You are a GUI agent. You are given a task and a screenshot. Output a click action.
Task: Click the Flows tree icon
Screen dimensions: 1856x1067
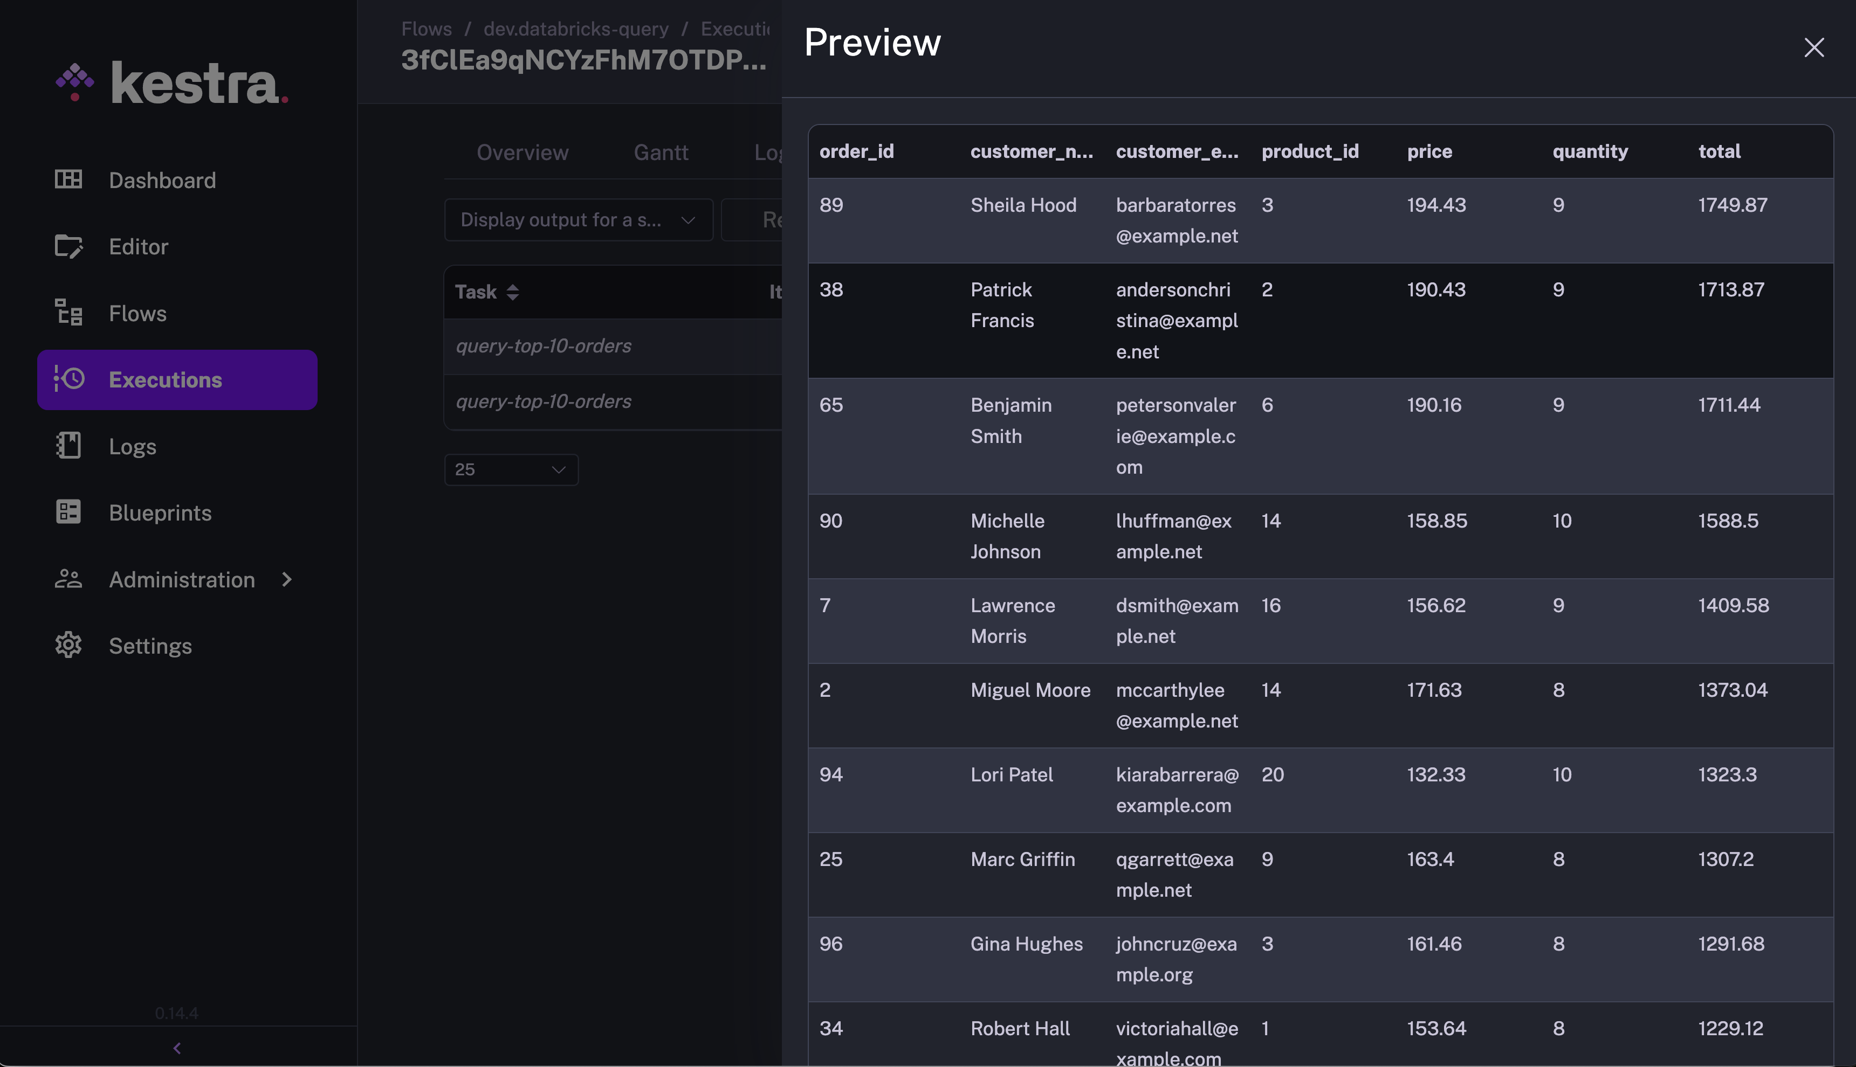[68, 313]
